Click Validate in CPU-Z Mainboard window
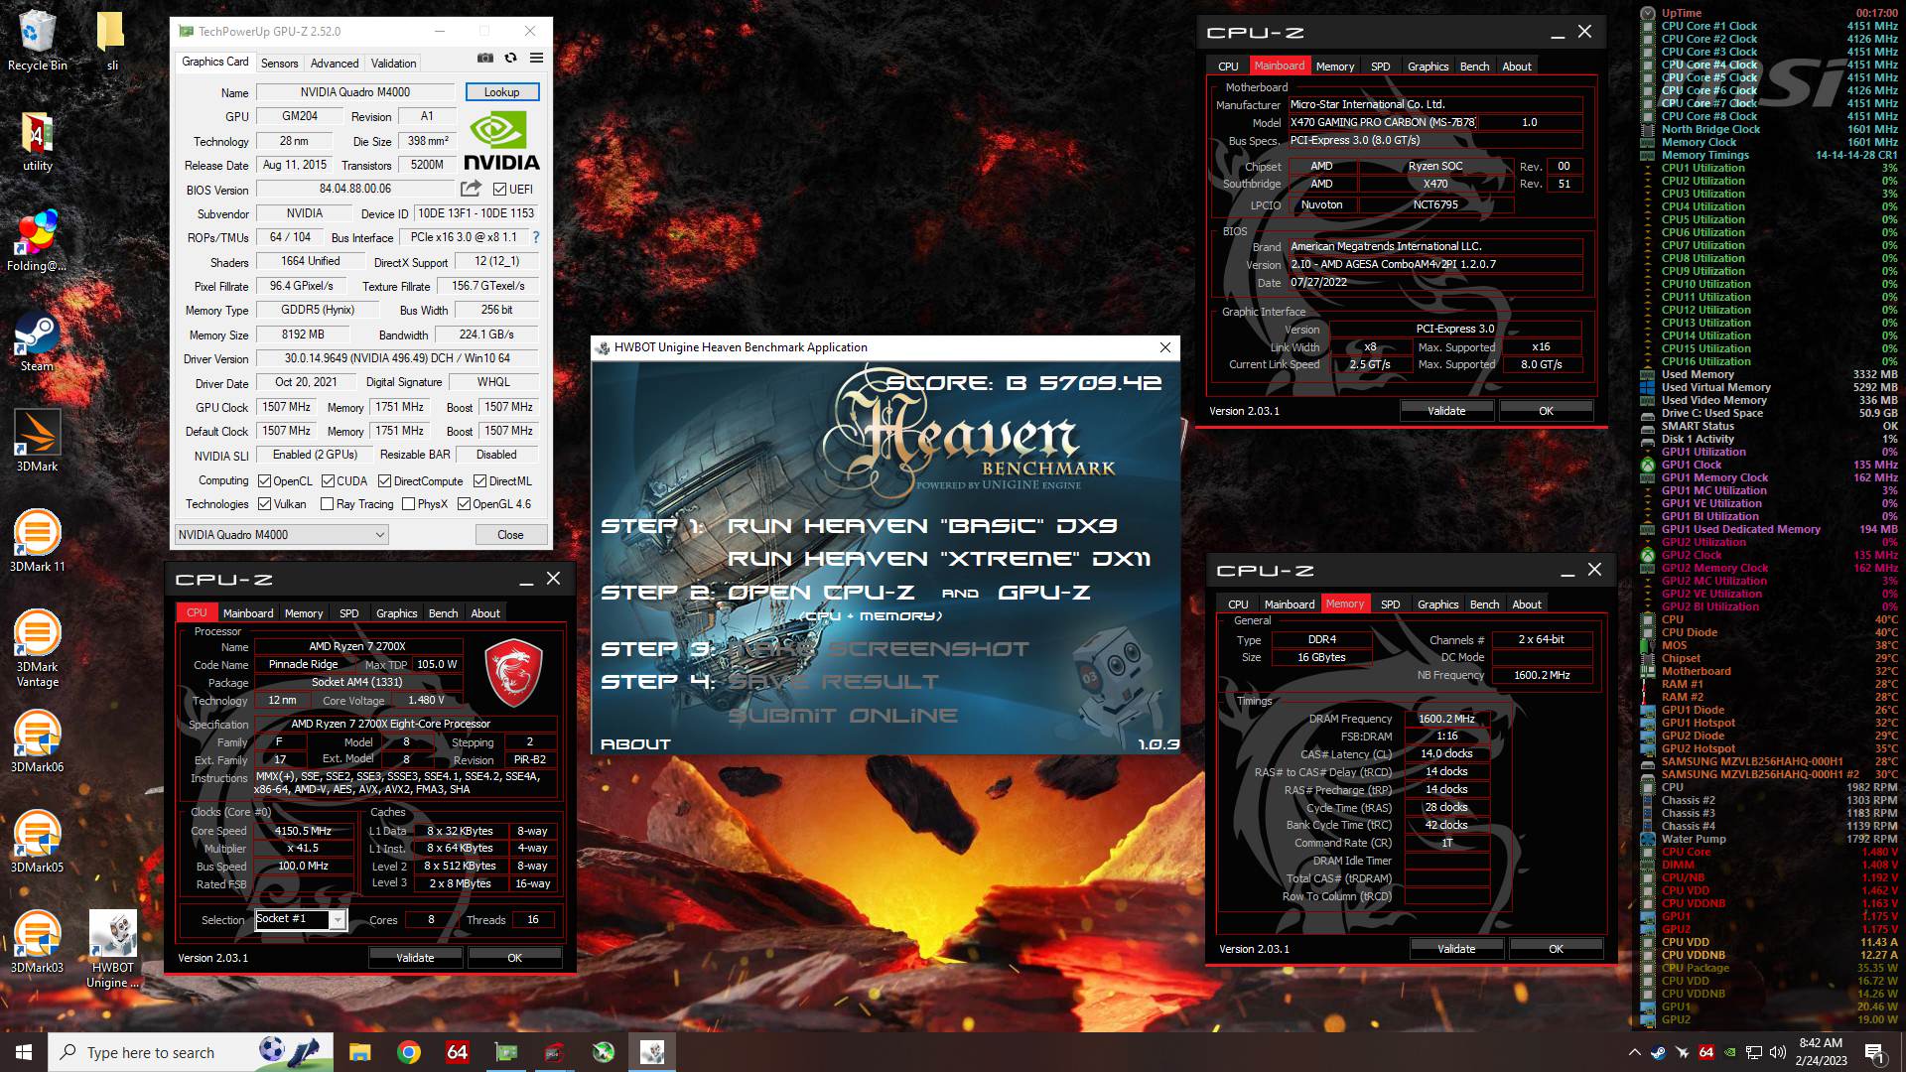This screenshot has width=1906, height=1072. [1446, 411]
